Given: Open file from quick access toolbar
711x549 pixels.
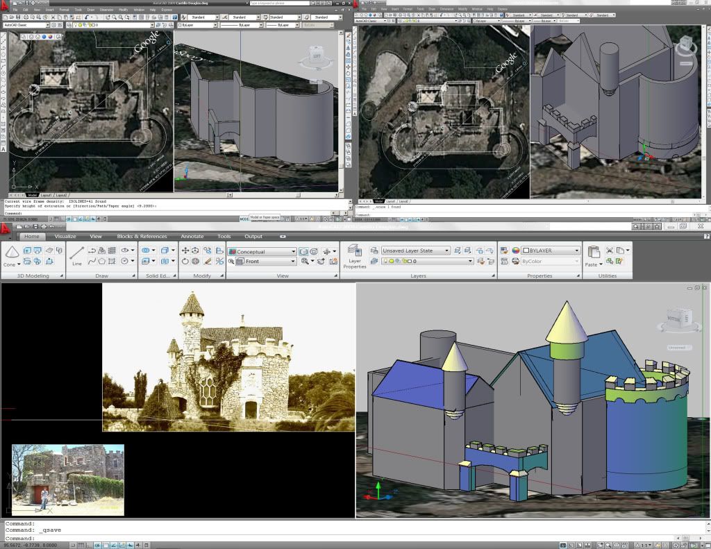Looking at the screenshot, I should [27, 226].
